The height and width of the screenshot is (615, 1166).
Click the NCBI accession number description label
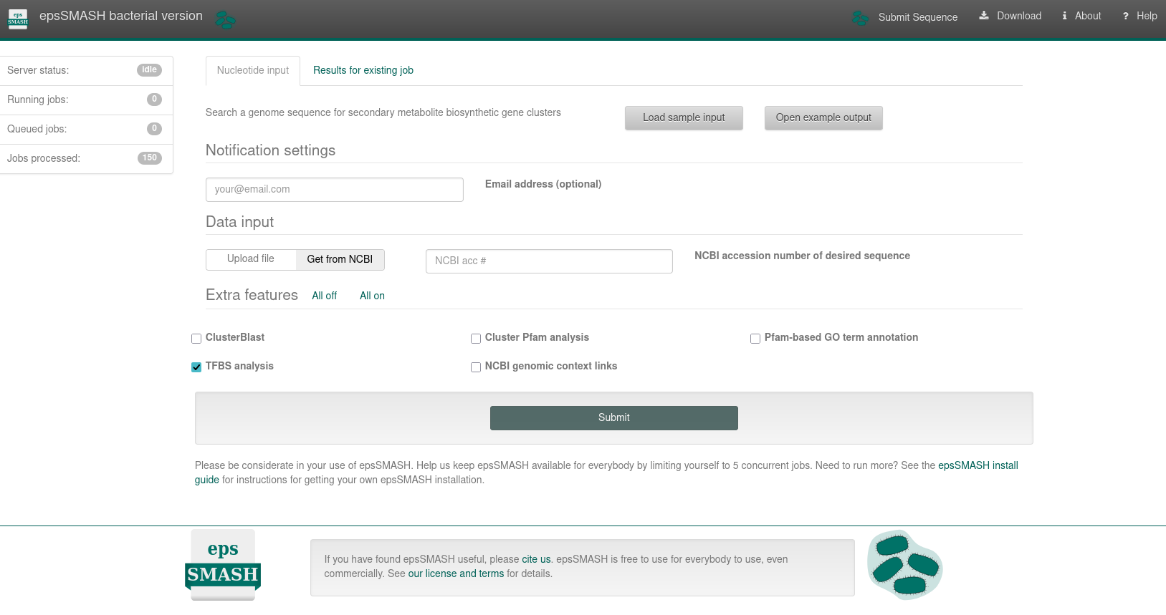pos(802,256)
